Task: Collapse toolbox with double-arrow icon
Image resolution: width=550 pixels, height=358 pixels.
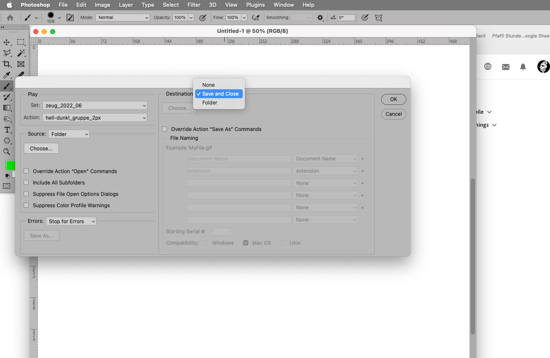Action: tap(3, 27)
